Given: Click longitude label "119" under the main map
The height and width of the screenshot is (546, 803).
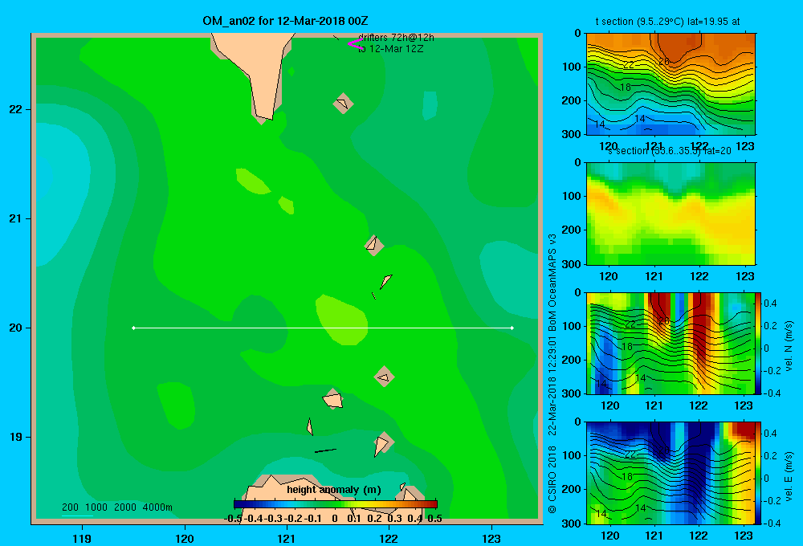Looking at the screenshot, I should pyautogui.click(x=82, y=538).
